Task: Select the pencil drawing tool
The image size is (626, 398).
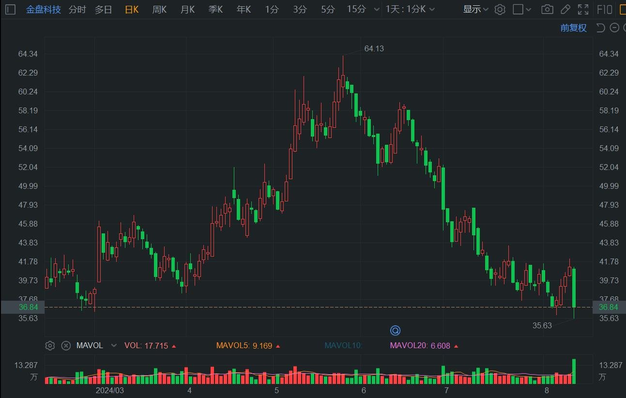Action: pyautogui.click(x=565, y=9)
